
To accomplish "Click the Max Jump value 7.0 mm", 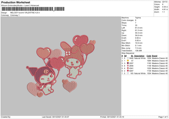I will 138,48.
